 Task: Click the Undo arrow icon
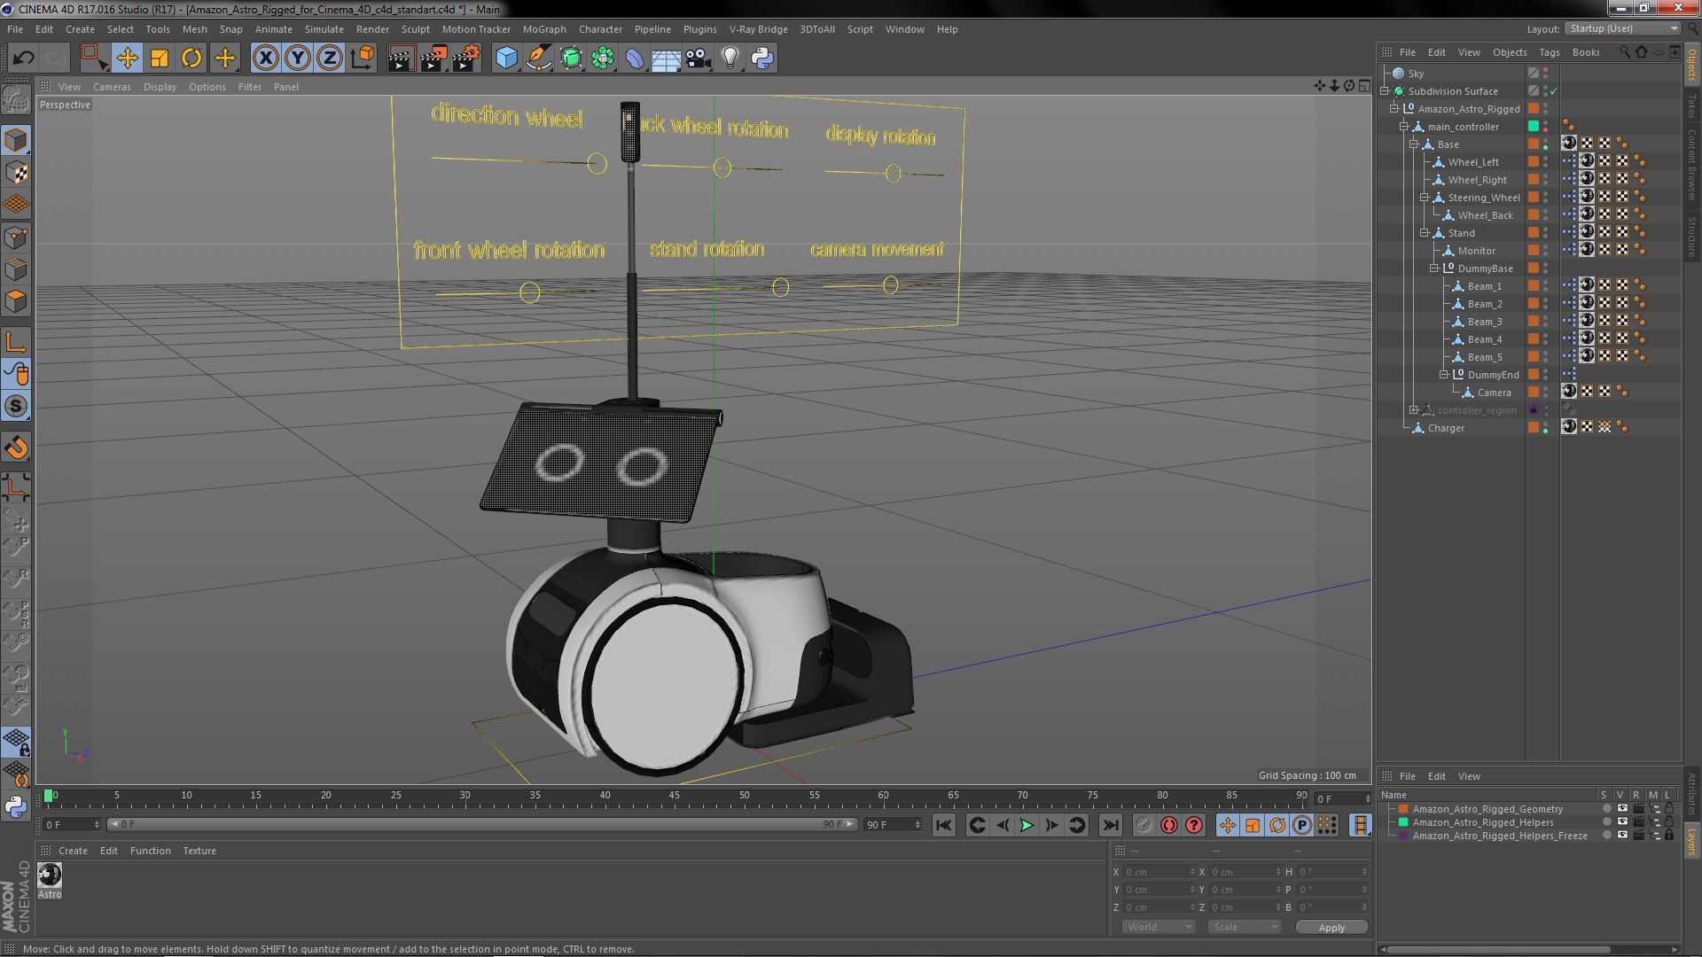(x=23, y=58)
